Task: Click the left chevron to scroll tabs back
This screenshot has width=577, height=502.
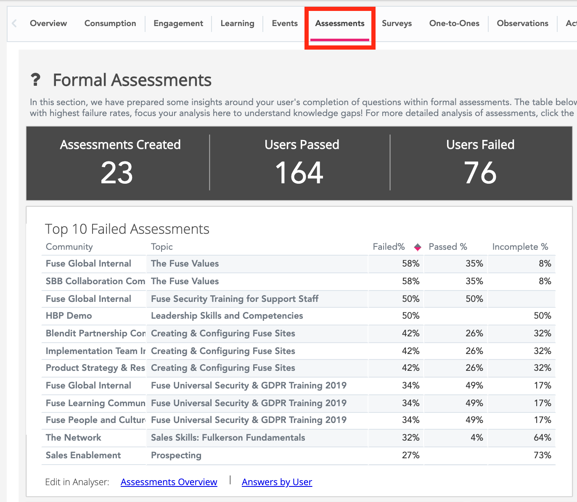Action: (14, 24)
